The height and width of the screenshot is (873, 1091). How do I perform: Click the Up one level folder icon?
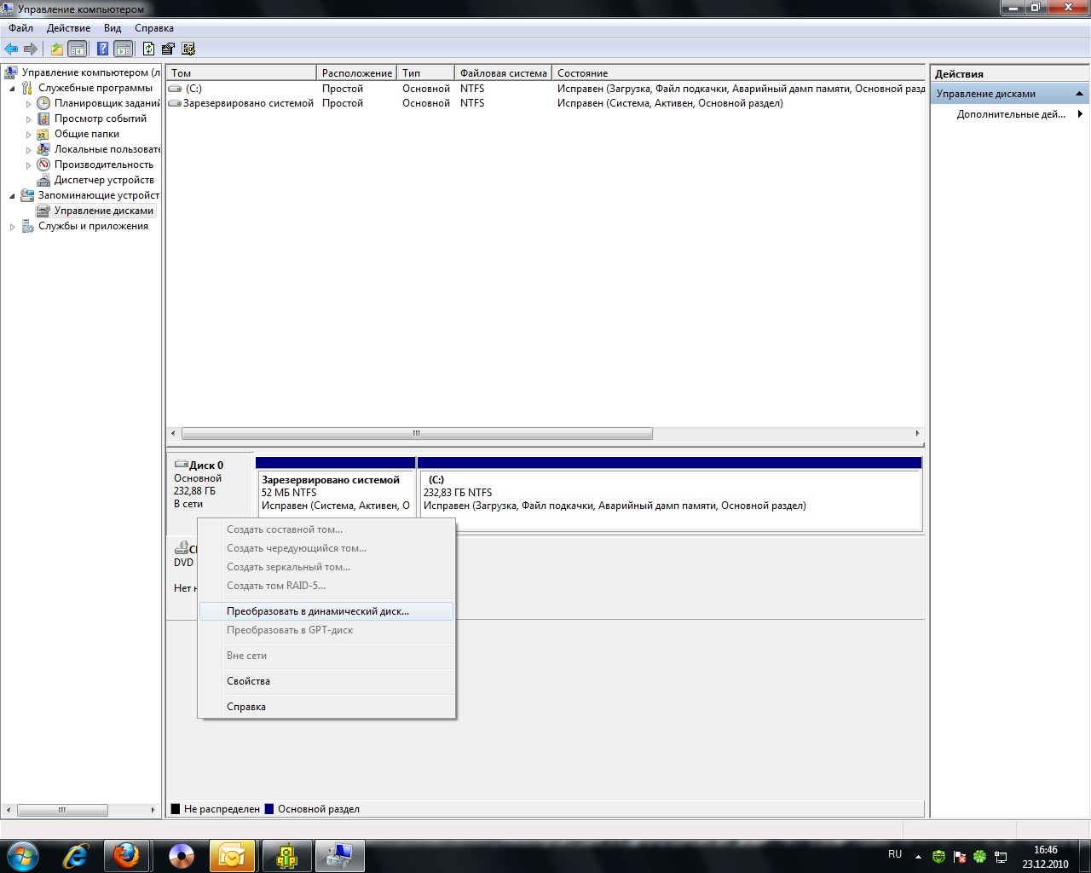coord(57,49)
